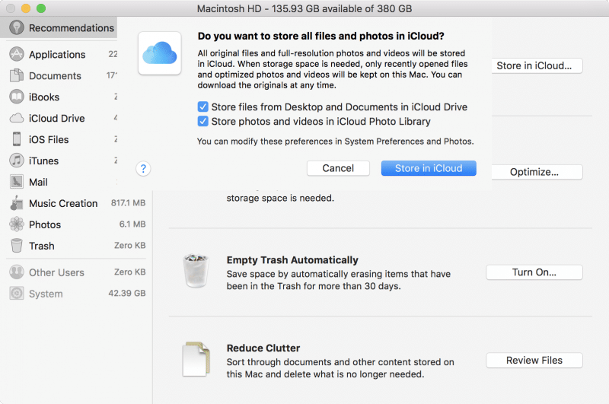The width and height of the screenshot is (609, 404).
Task: Click the Reduce Clutter heading
Action: point(263,348)
